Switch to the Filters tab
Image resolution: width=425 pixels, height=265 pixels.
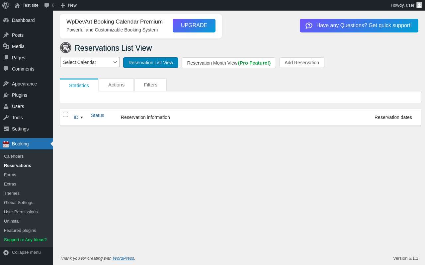(151, 85)
